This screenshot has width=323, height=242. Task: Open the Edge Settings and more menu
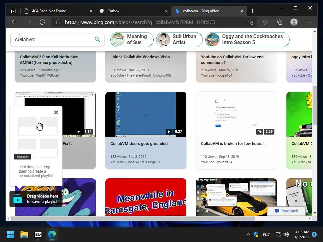308,22
